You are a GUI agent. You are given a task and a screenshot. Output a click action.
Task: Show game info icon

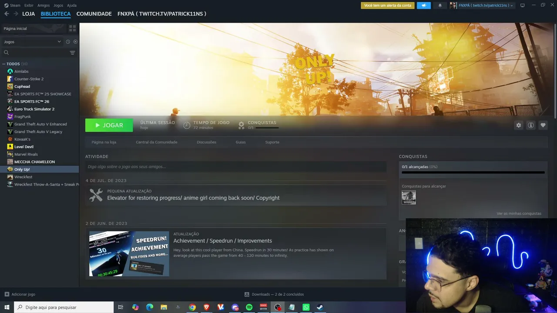(x=531, y=125)
